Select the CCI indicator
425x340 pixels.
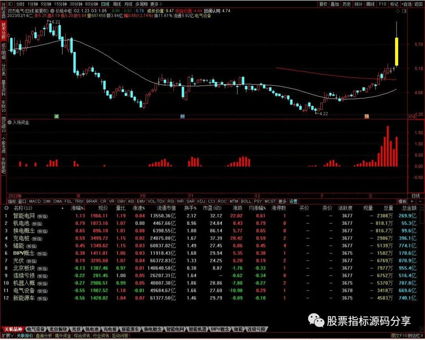point(211,201)
